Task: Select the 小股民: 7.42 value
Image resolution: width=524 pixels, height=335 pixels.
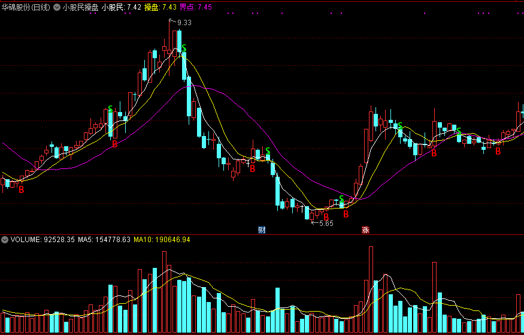Action: coord(122,7)
